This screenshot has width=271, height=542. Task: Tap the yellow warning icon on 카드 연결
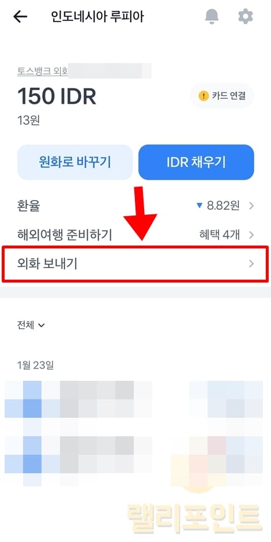[x=204, y=96]
